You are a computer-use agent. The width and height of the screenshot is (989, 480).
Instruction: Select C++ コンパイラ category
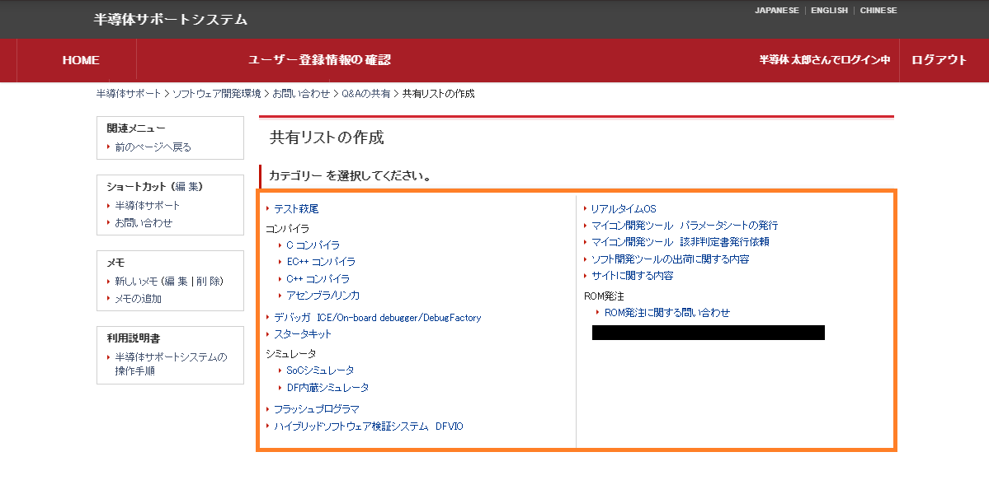tap(318, 278)
